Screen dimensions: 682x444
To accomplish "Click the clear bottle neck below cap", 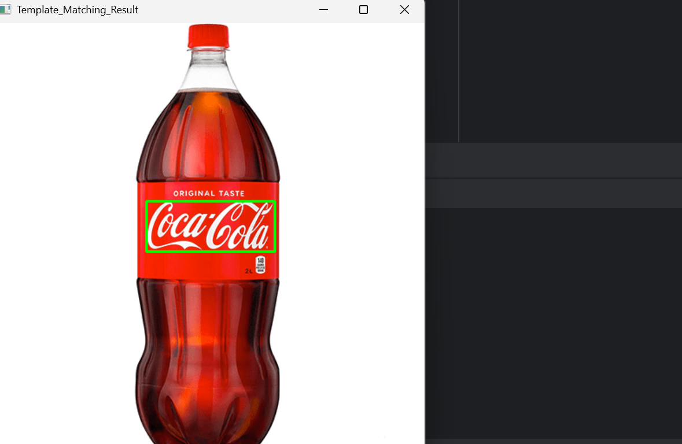I will 208,69.
